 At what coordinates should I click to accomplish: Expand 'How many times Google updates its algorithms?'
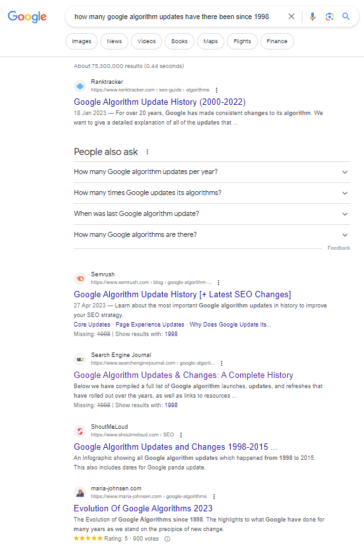tap(212, 193)
